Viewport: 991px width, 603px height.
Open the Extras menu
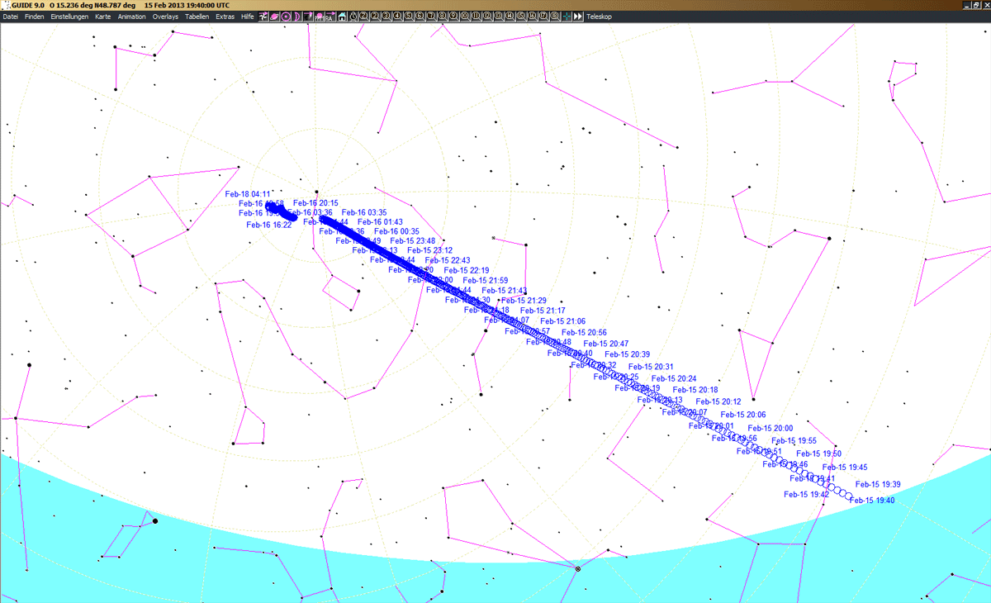tap(225, 17)
